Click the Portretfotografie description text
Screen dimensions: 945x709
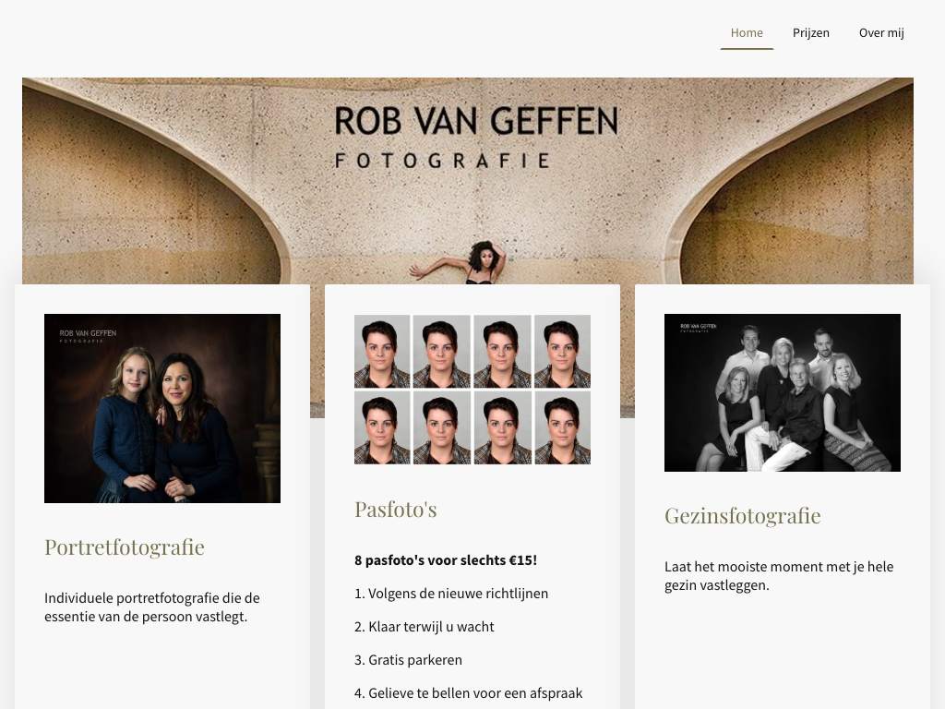[x=152, y=607]
